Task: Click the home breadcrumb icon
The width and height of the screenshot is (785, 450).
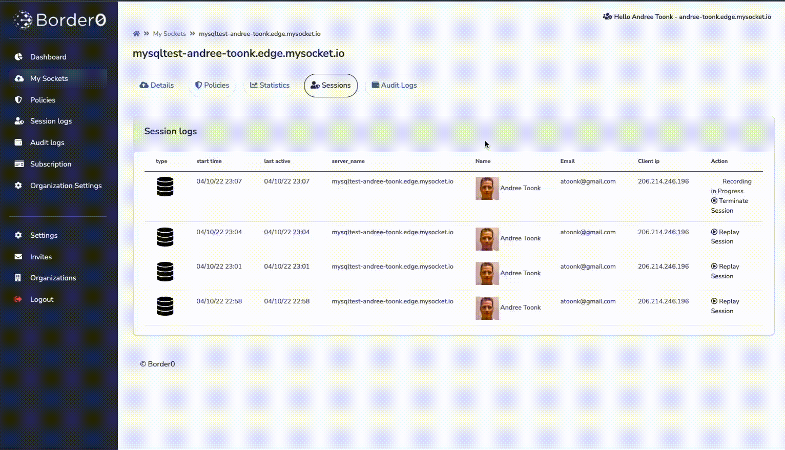Action: [136, 34]
